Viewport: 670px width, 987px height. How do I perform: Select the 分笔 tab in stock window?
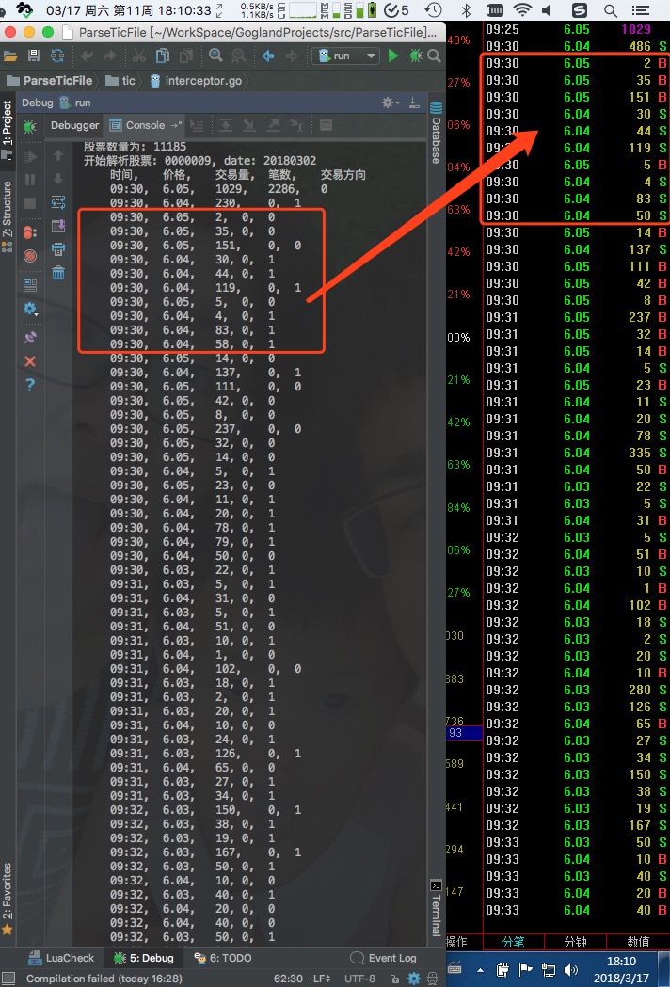coord(513,942)
